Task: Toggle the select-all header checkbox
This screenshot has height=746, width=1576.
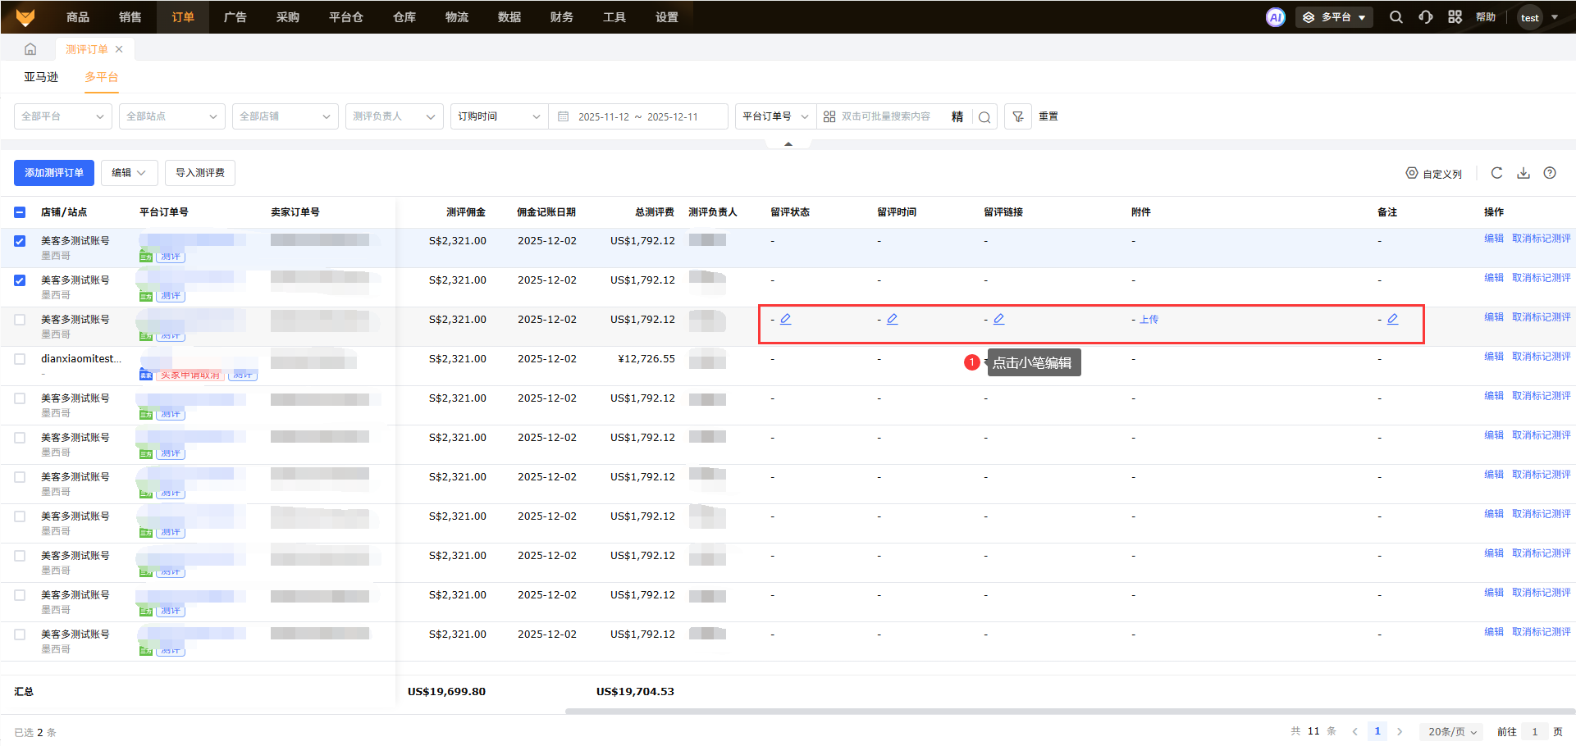Action: pos(20,212)
